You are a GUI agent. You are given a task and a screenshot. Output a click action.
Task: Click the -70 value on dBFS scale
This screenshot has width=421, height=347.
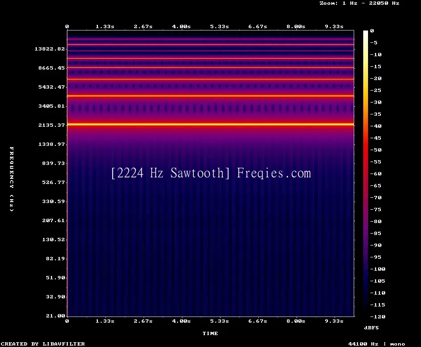(376, 198)
